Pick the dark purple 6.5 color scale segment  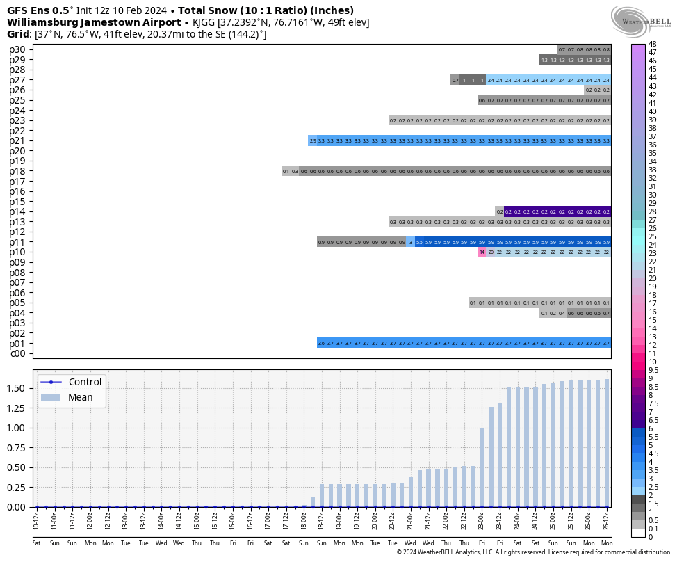tap(638, 420)
